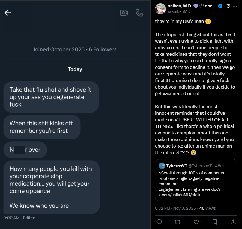Open the blue verified checkmark badge
Viewport: 242px width, 229px height.
(220, 6)
